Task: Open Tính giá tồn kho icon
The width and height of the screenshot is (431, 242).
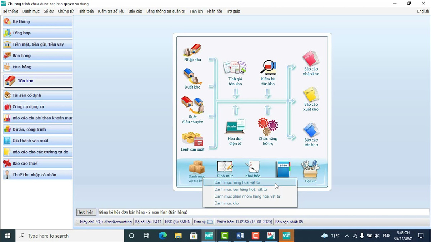Action: [235, 68]
